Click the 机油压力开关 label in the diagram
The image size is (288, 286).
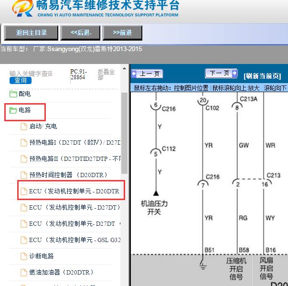pos(154,208)
